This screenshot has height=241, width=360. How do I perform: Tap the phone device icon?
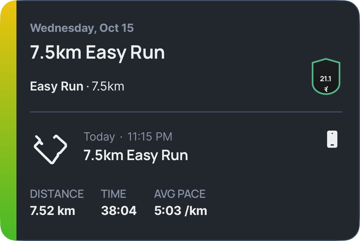pyautogui.click(x=332, y=140)
